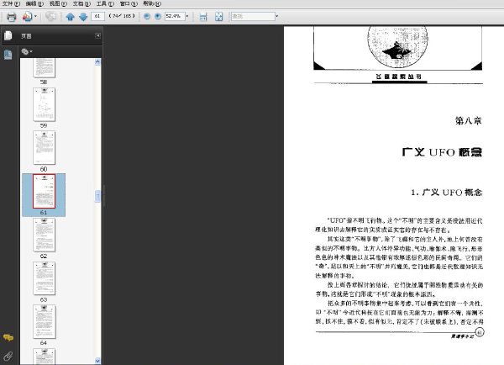Click the zoom out round button
Image resolution: width=504 pixels, height=365 pixels.
pos(146,16)
